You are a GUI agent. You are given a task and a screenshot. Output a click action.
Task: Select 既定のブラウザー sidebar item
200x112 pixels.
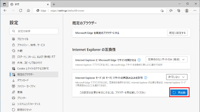pos(34,74)
